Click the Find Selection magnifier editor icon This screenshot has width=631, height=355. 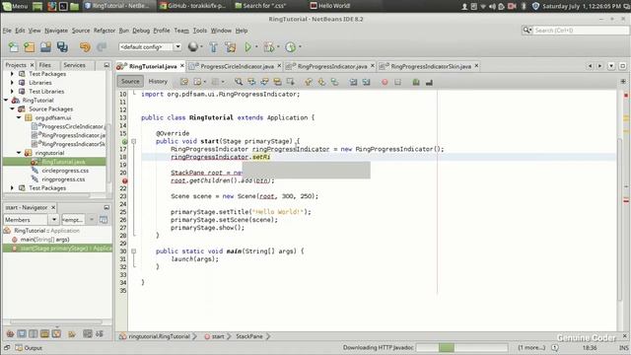[239, 82]
